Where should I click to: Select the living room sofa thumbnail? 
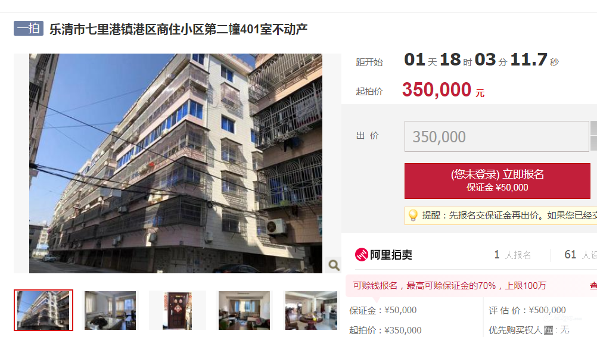tap(244, 310)
